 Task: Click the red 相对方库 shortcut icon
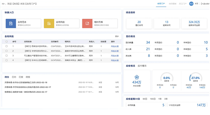pos(87,23)
